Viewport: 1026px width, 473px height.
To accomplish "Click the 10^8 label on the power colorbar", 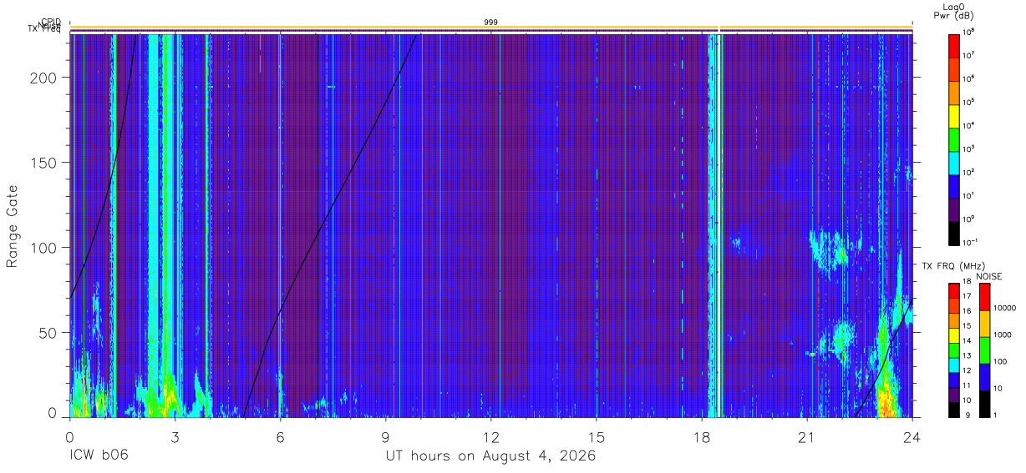I will 970,33.
